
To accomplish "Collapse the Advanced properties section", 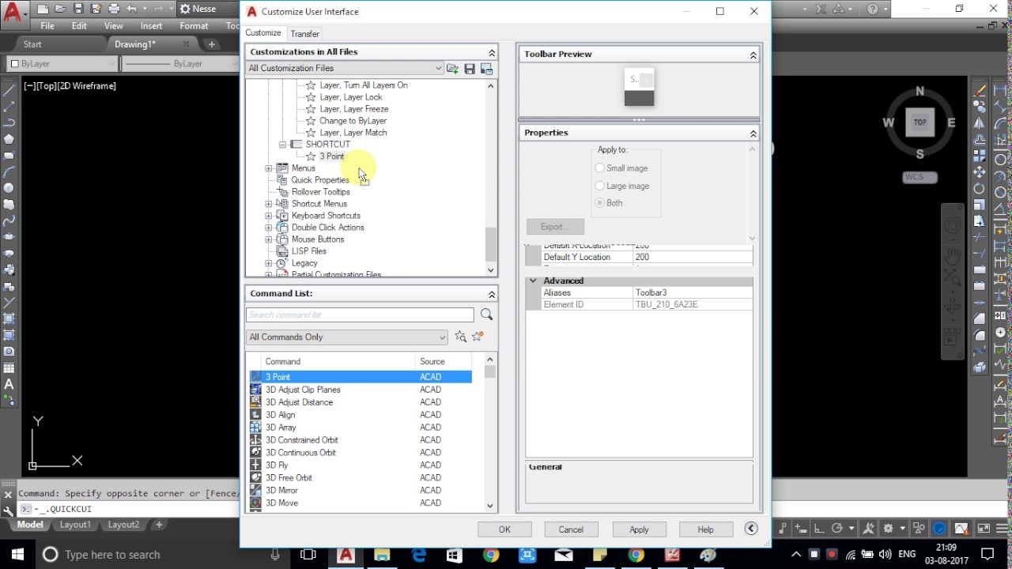I will point(533,281).
